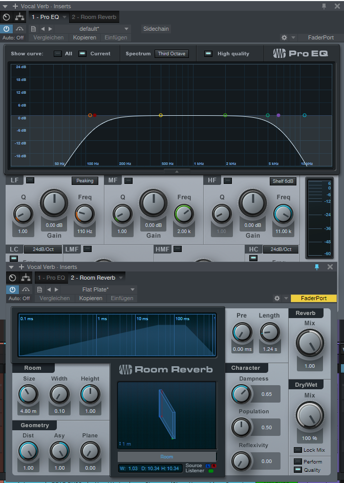This screenshot has width=344, height=483.
Task: Enable the MF band
Action: pos(128,180)
